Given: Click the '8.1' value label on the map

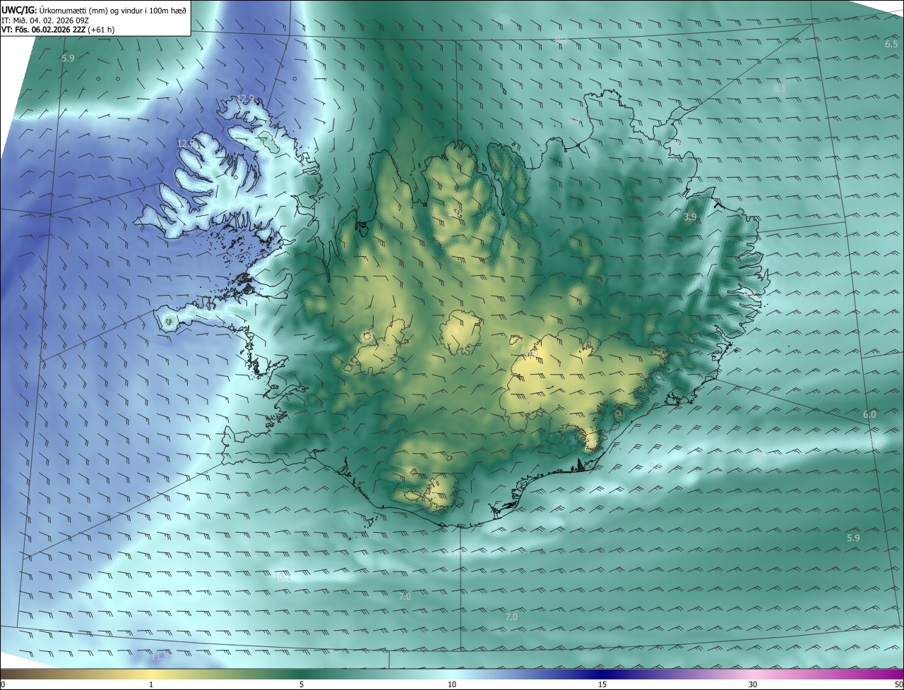Looking at the screenshot, I should click(780, 88).
